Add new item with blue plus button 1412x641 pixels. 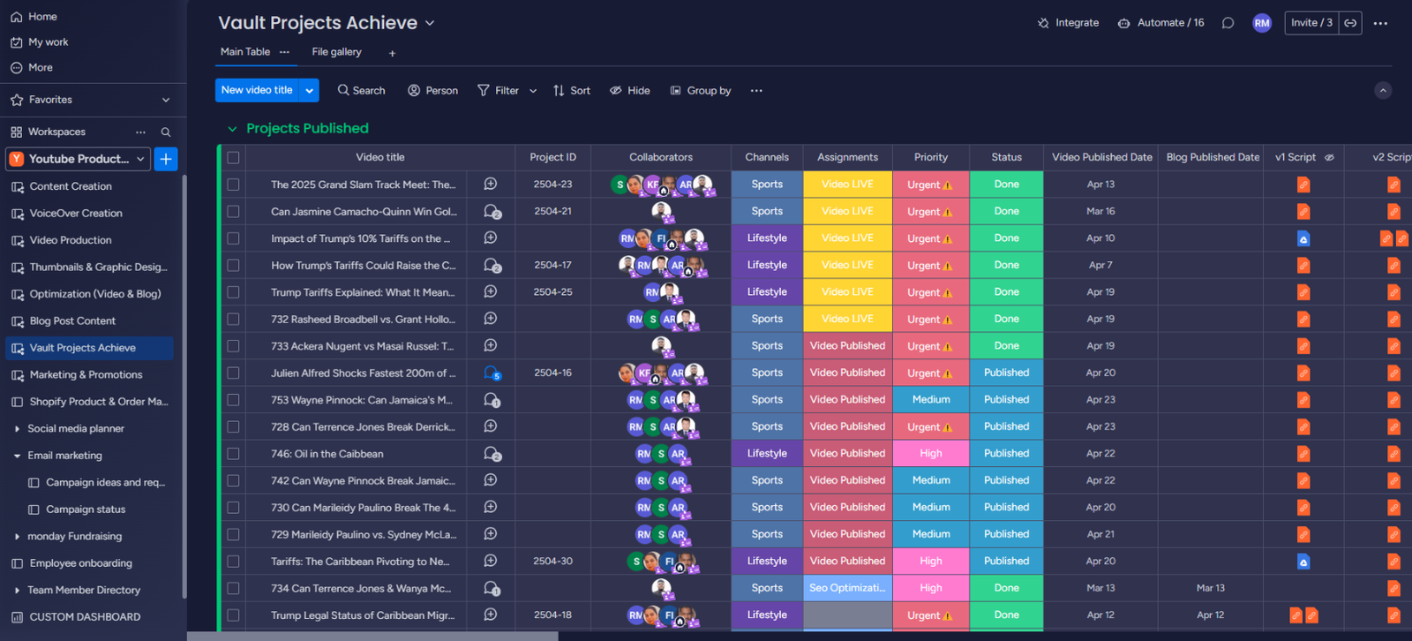click(165, 159)
